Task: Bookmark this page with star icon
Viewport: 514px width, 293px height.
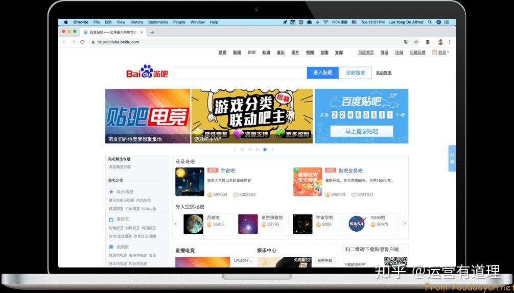Action: point(416,42)
